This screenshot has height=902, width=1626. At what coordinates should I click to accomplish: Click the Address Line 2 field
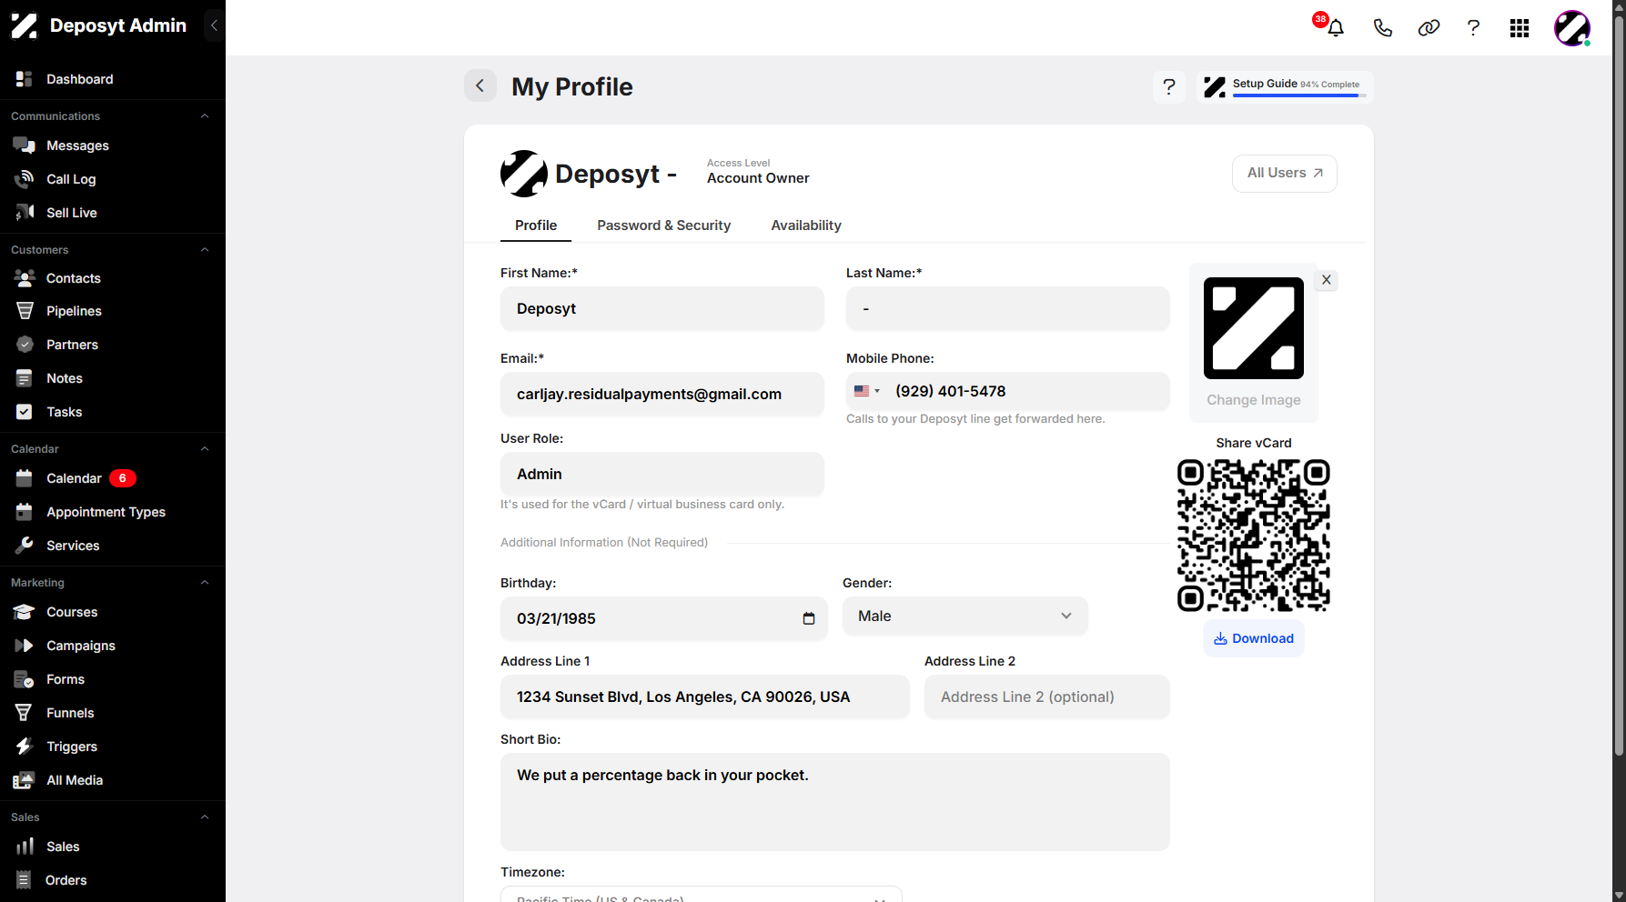[1047, 697]
